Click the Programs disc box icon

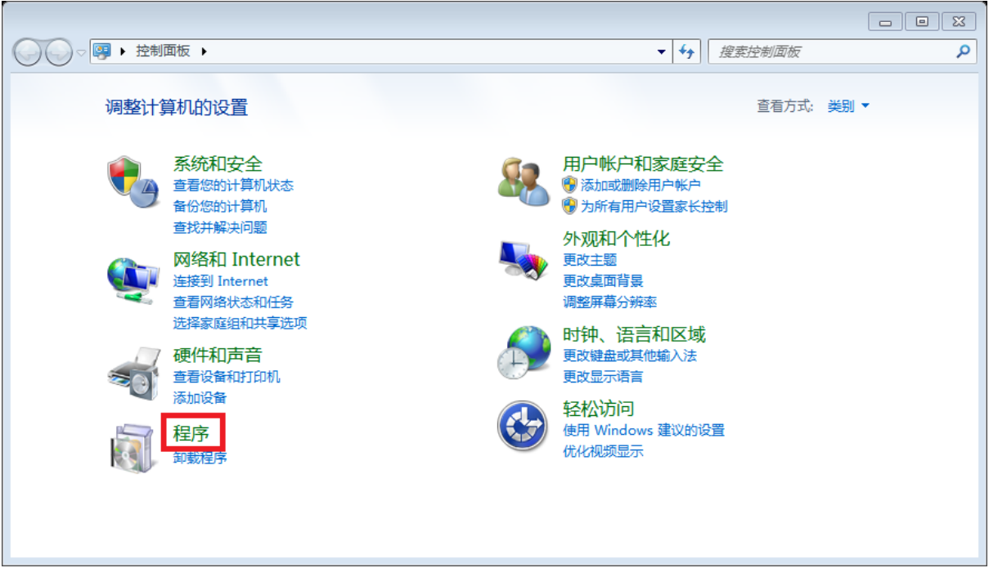131,448
